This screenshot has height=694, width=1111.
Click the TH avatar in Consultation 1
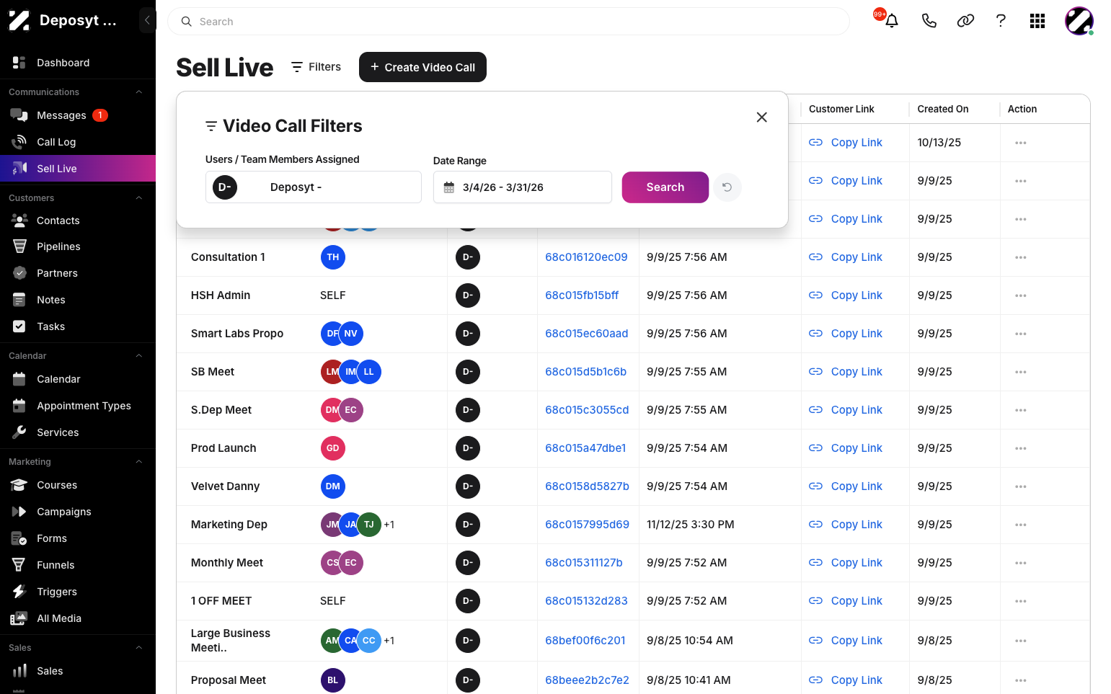click(332, 257)
